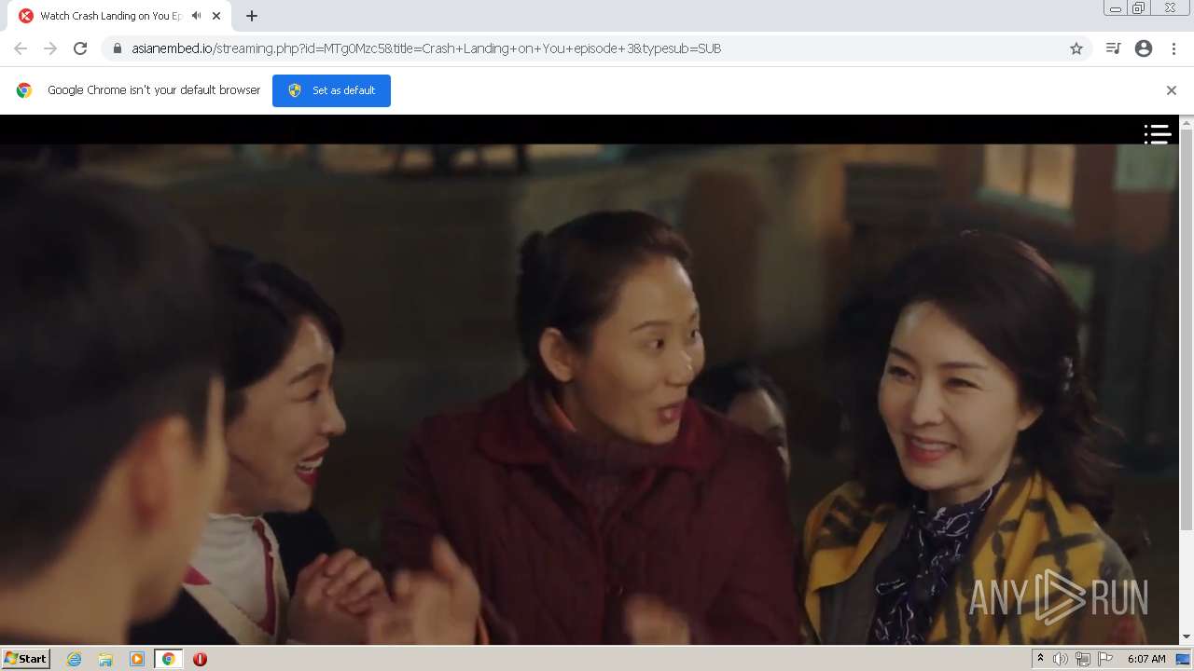Go forward to the next page

pyautogui.click(x=50, y=48)
